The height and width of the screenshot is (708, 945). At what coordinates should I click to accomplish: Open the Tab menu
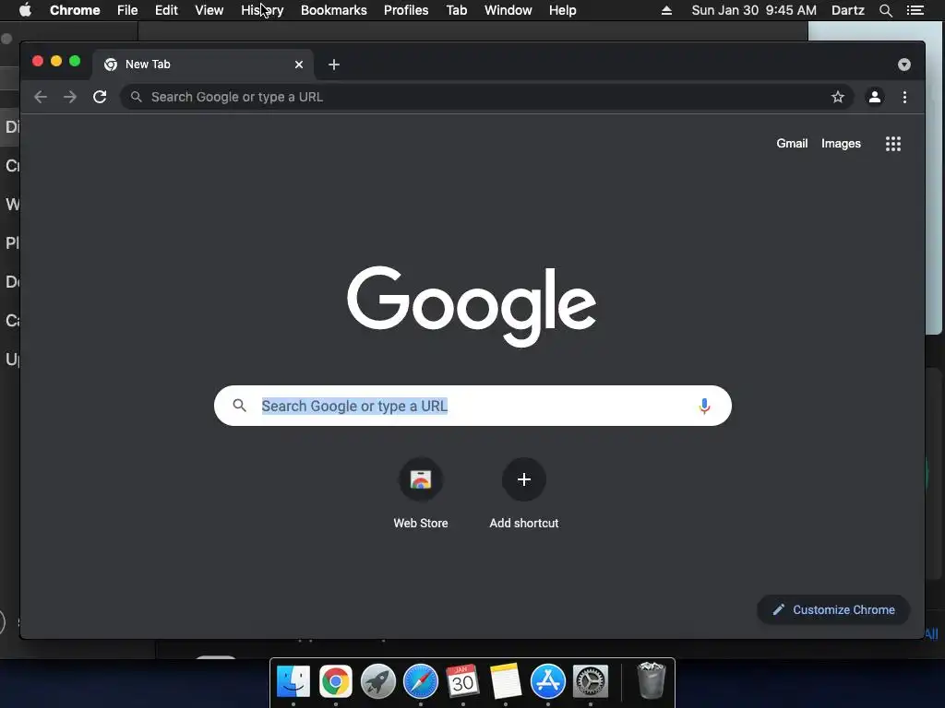(456, 10)
